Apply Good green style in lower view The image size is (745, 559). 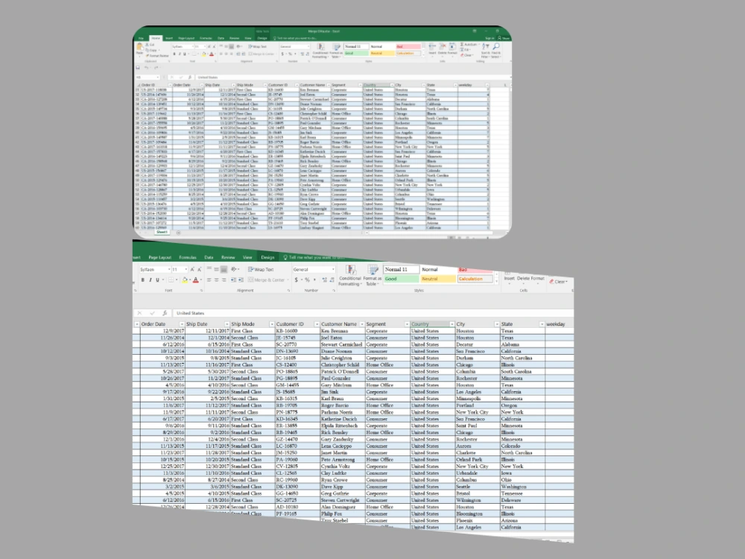tap(401, 279)
